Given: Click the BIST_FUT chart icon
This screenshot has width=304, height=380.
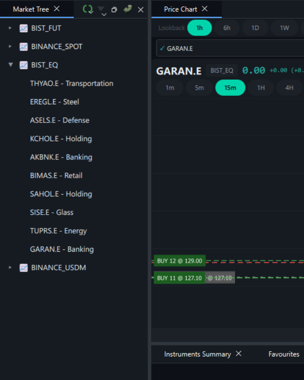Looking at the screenshot, I should [24, 28].
